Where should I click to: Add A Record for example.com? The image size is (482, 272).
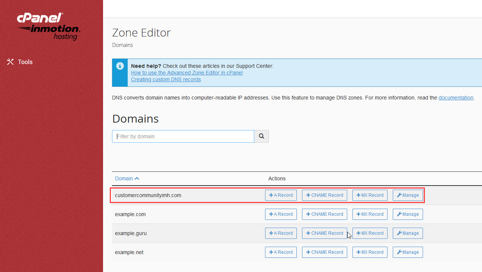(281, 214)
